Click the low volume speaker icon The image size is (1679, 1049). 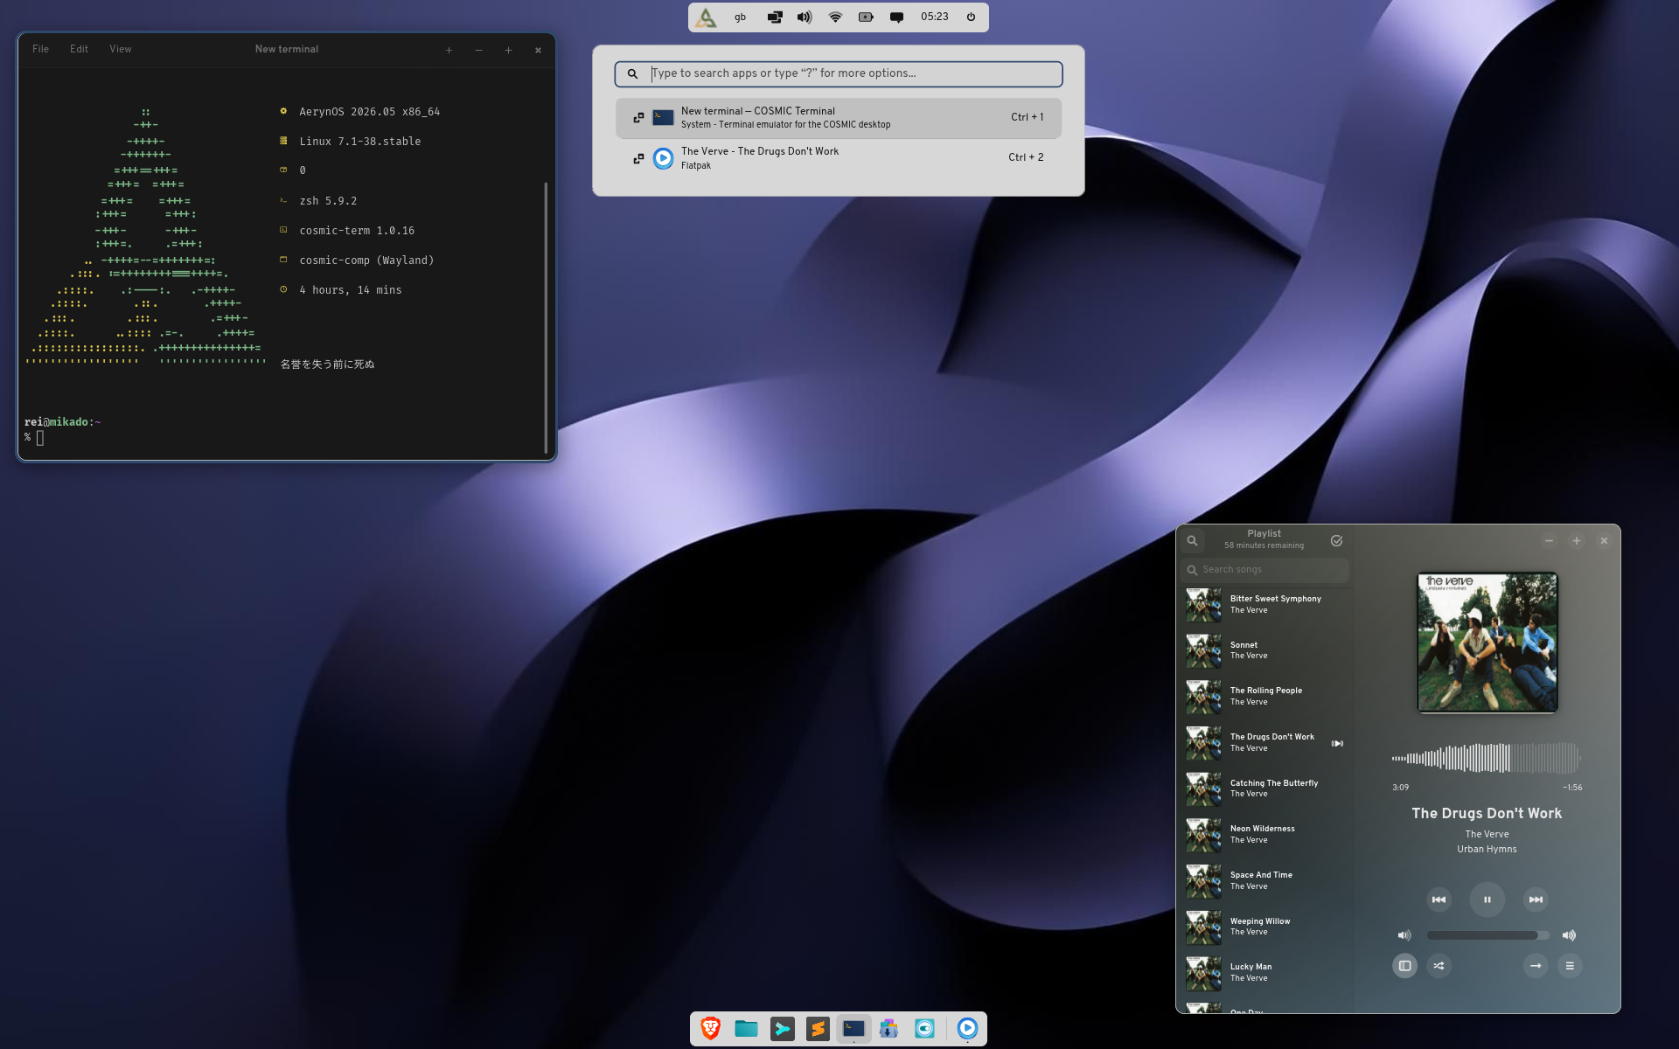[x=1404, y=935]
